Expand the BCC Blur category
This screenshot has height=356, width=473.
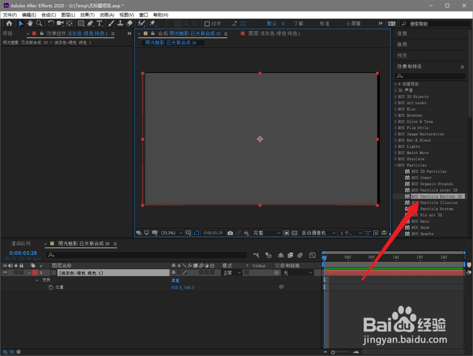[x=396, y=109]
